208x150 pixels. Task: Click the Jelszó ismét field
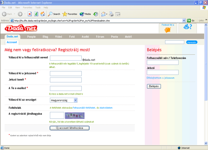tap(66, 80)
